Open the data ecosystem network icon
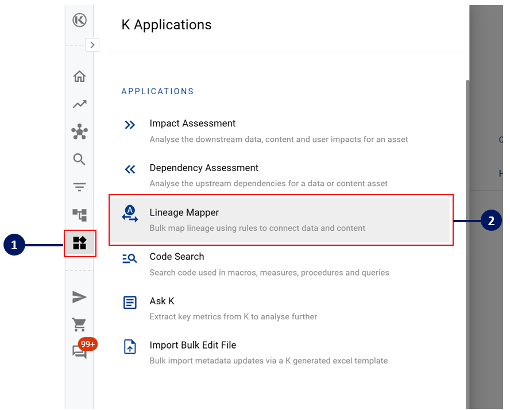 click(x=79, y=132)
